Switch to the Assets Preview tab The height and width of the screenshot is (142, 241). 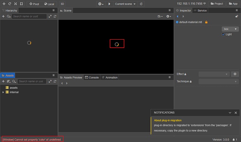(71, 78)
